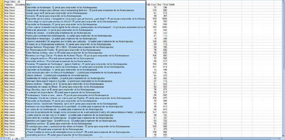The image size is (285, 140).
Task: Select the row 40 header number
Action: pyautogui.click(x=2, y=112)
